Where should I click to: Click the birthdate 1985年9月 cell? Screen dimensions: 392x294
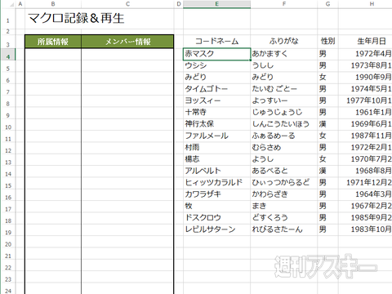365,218
